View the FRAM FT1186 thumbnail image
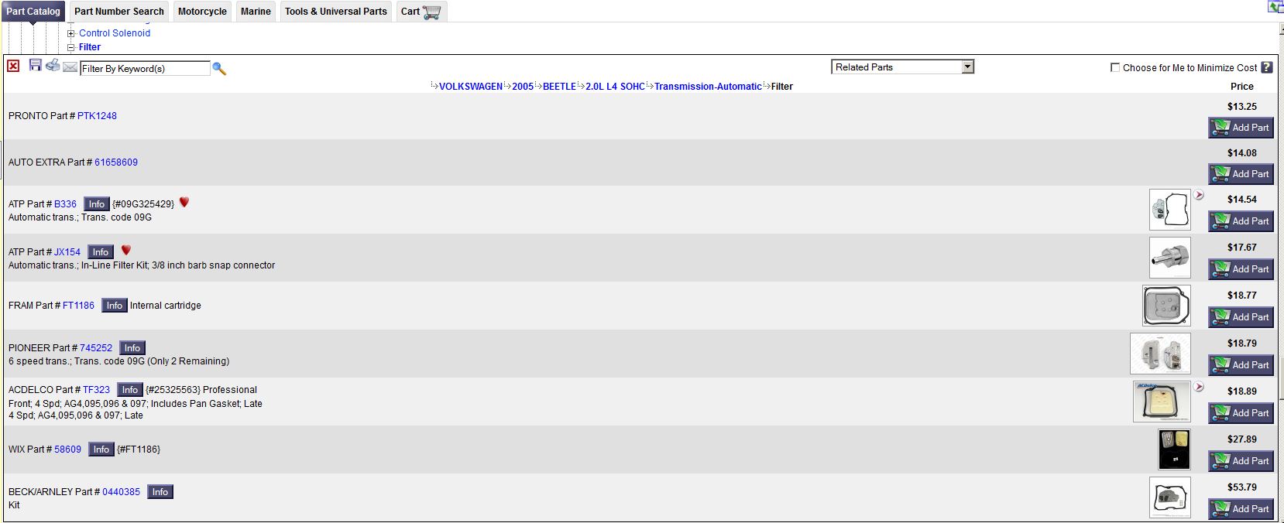 pos(1166,306)
